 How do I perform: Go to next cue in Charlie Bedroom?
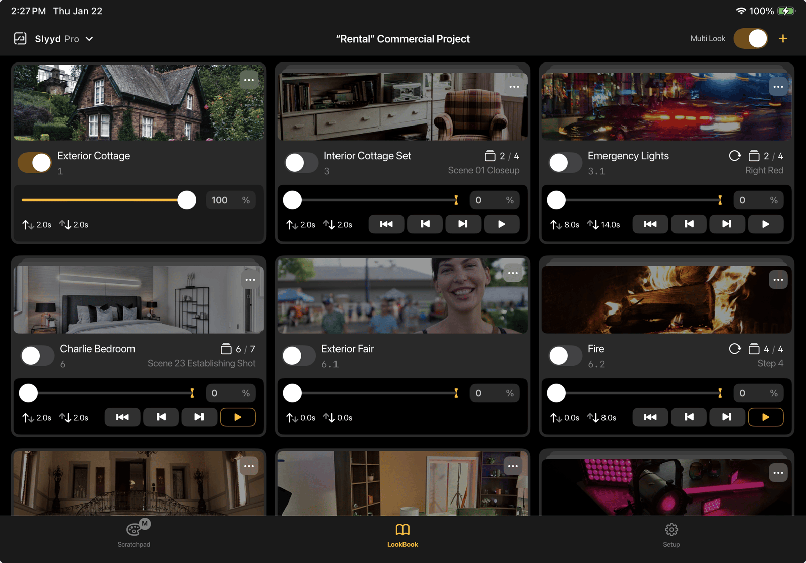pos(199,417)
